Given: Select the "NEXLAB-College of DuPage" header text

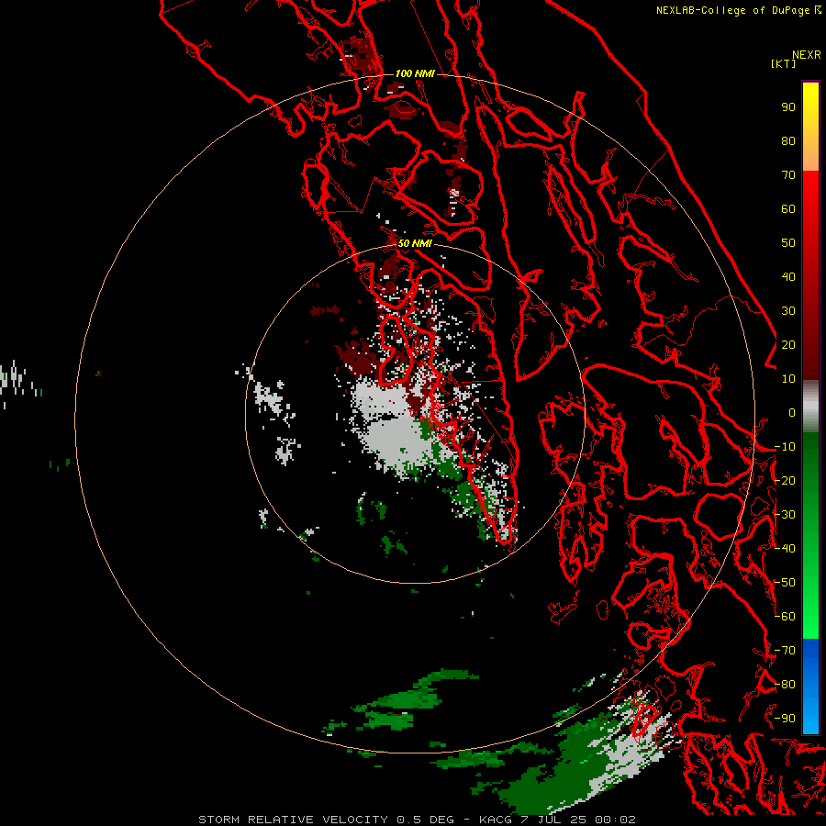Looking at the screenshot, I should (x=732, y=10).
